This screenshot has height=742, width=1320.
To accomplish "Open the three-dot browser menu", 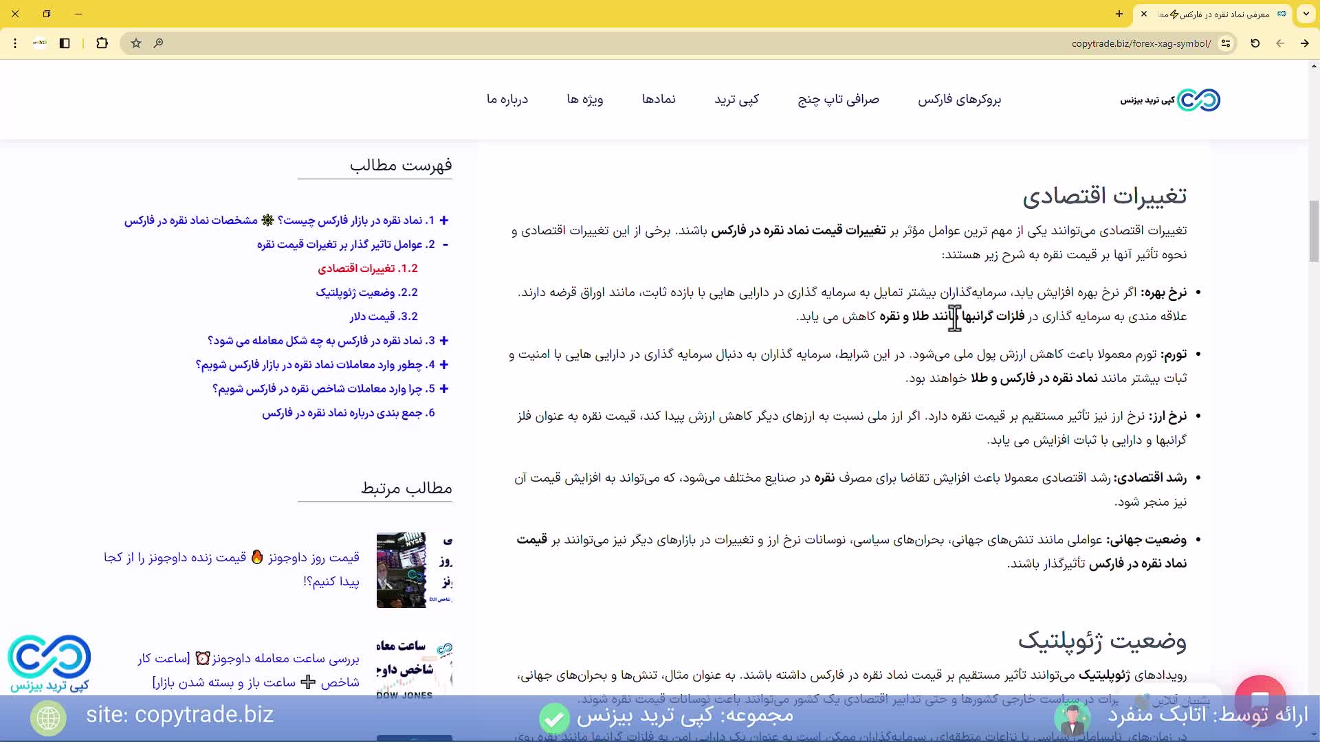I will (15, 43).
